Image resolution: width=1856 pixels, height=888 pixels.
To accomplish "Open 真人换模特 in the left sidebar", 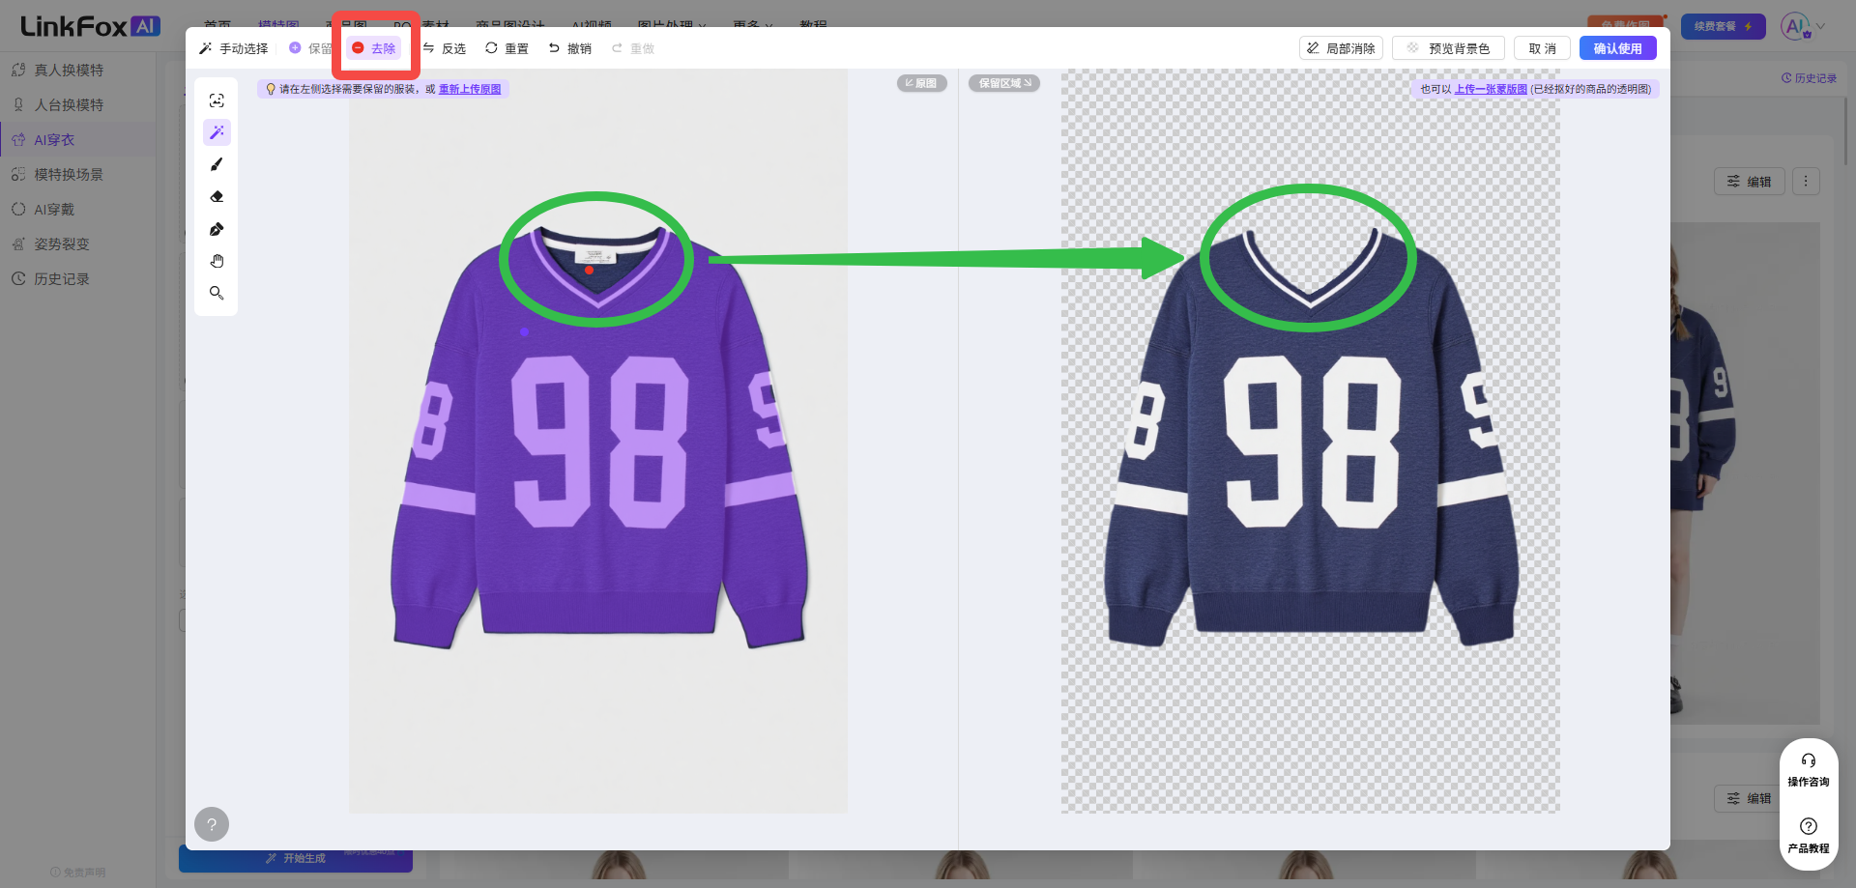I will [69, 70].
